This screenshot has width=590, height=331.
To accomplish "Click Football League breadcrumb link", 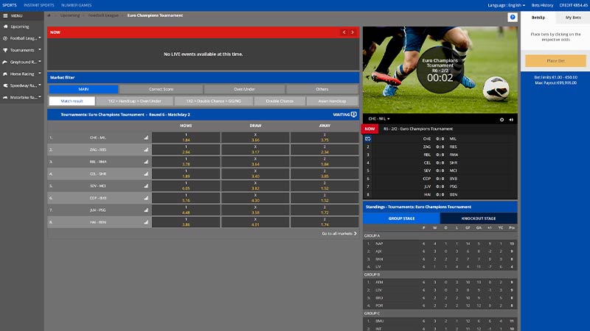I will [103, 15].
